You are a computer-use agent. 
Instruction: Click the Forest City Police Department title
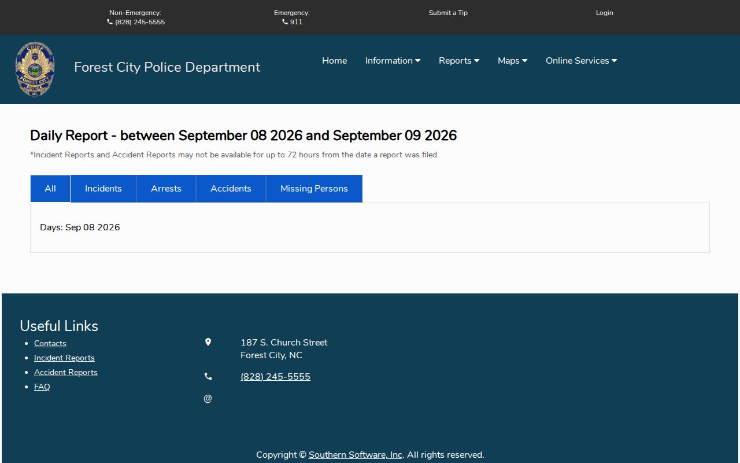(167, 67)
